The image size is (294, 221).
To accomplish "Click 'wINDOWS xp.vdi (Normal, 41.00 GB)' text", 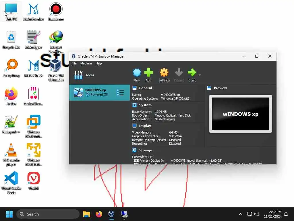I will [197, 161].
